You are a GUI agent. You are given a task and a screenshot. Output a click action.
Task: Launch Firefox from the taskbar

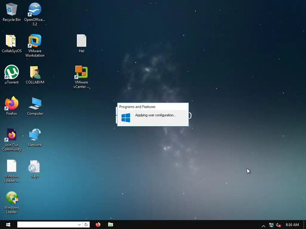[x=98, y=225]
